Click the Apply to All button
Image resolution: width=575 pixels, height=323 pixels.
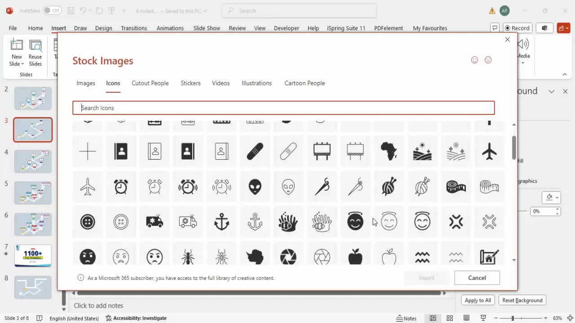click(478, 300)
